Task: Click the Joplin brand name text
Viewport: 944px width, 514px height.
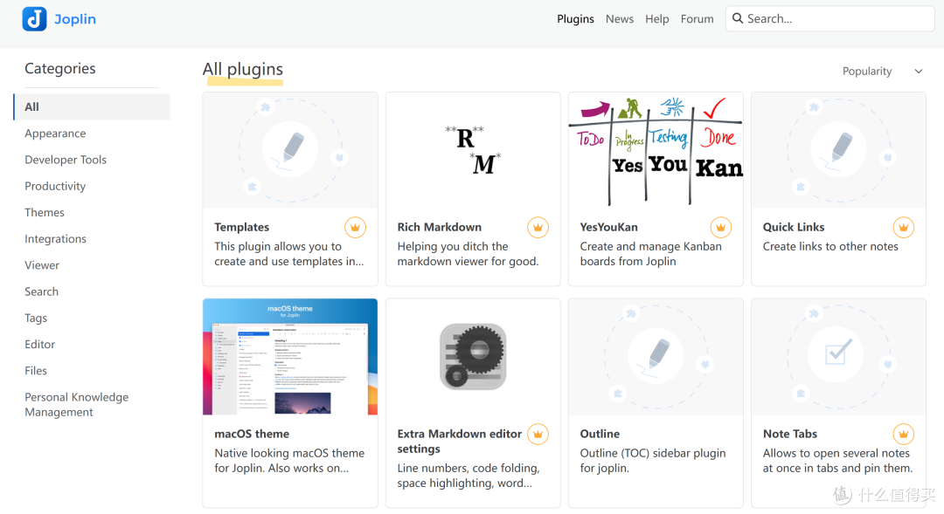Action: point(75,19)
